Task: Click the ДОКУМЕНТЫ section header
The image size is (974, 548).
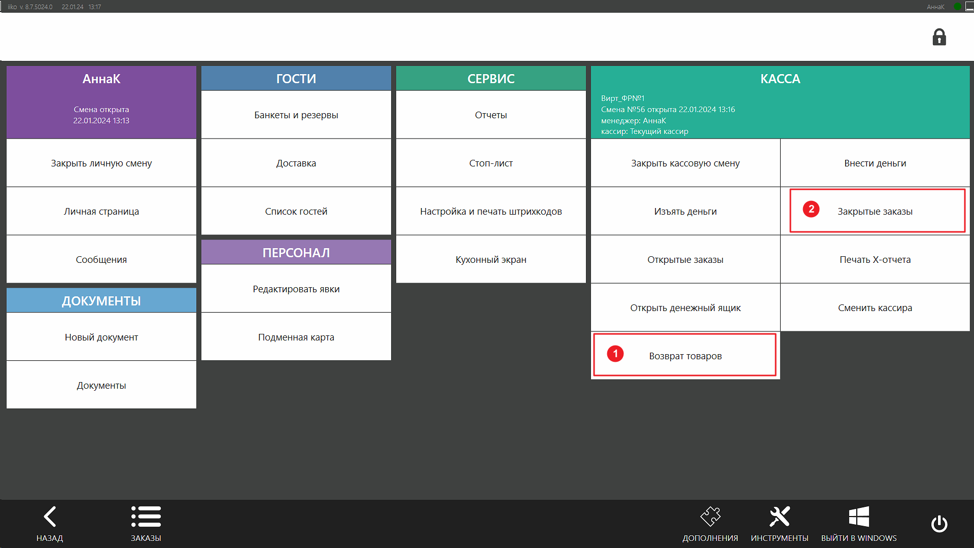Action: coord(101,300)
